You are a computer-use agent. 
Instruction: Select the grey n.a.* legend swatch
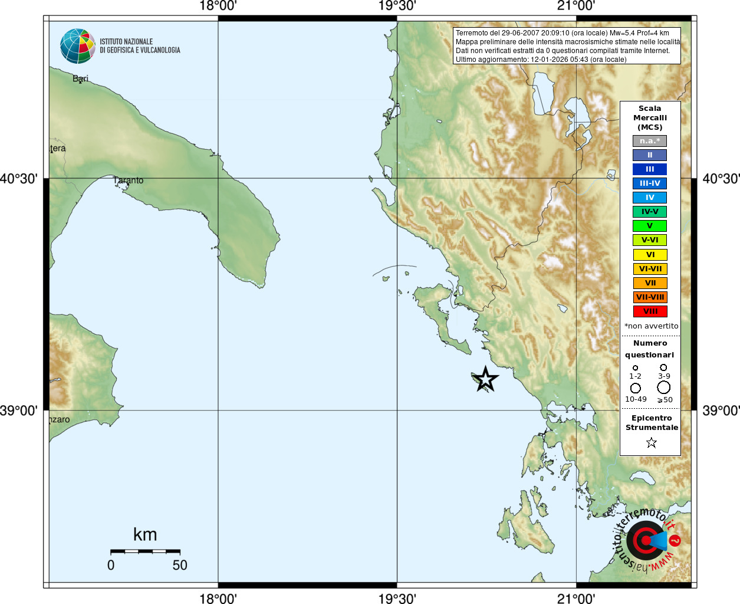click(x=650, y=141)
